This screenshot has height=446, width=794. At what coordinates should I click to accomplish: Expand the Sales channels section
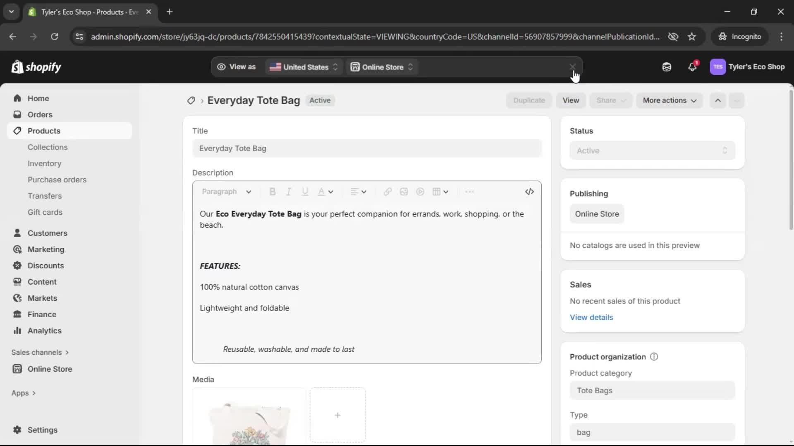[40, 352]
